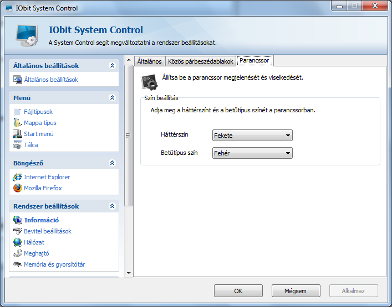Click the Általános beállítások monitor icon
This screenshot has width=392, height=307.
(x=18, y=80)
